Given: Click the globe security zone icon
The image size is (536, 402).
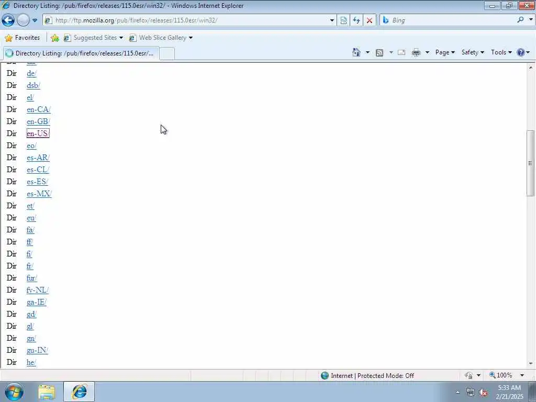Looking at the screenshot, I should (325, 376).
